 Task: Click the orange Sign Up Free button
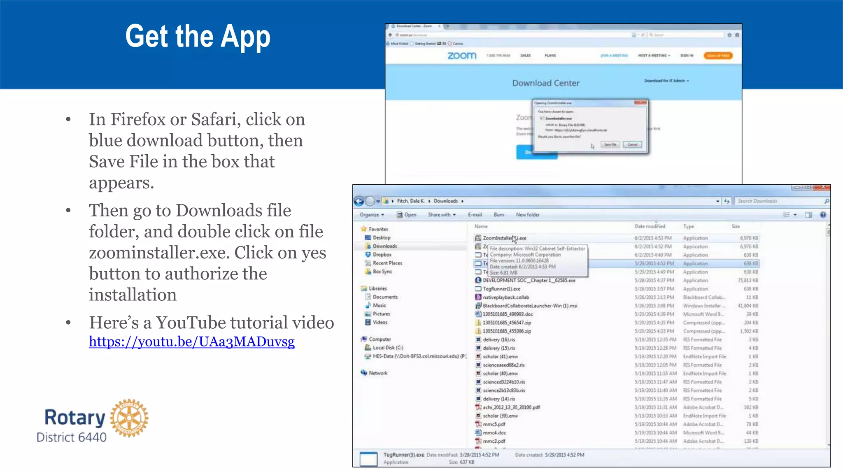click(x=718, y=56)
